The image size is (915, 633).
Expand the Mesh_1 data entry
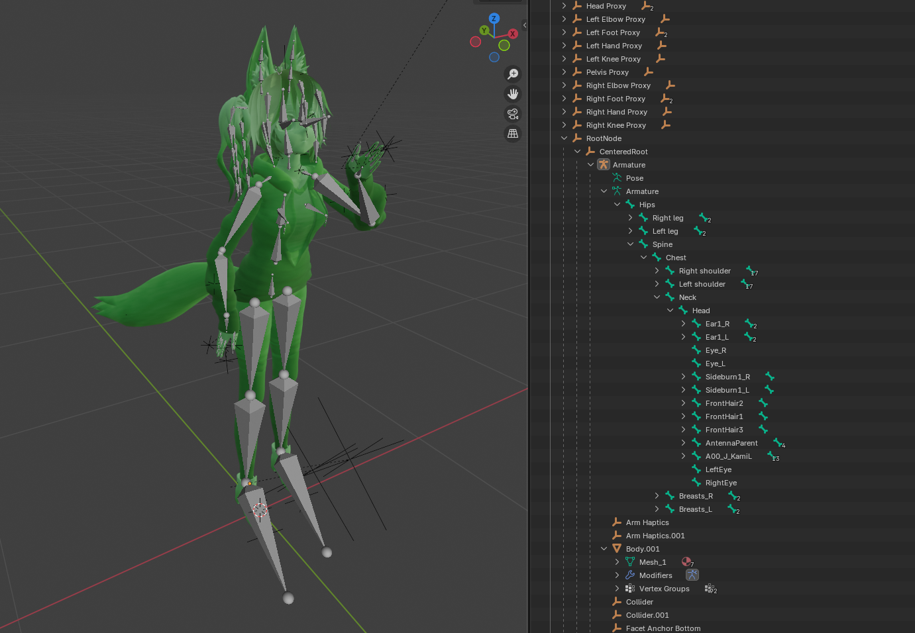tap(617, 562)
